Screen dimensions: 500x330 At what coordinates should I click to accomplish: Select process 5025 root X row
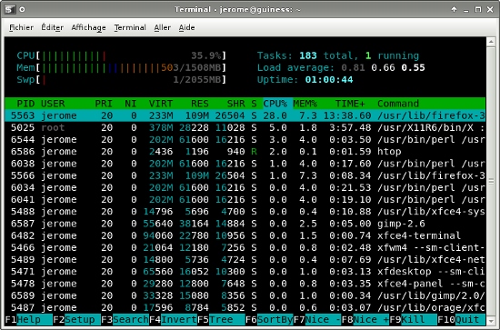[245, 127]
